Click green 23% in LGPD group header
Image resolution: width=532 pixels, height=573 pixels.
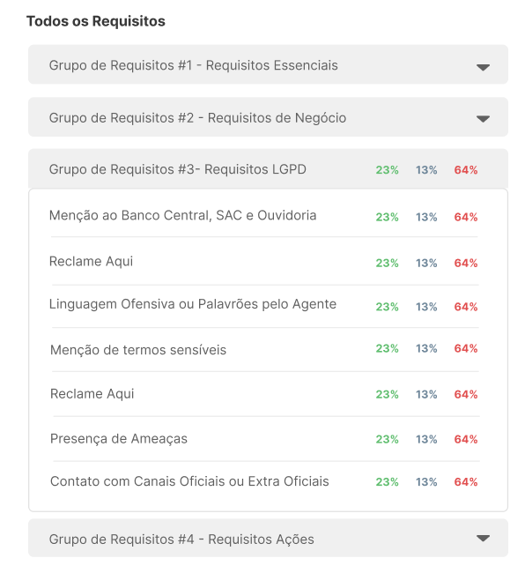point(387,170)
